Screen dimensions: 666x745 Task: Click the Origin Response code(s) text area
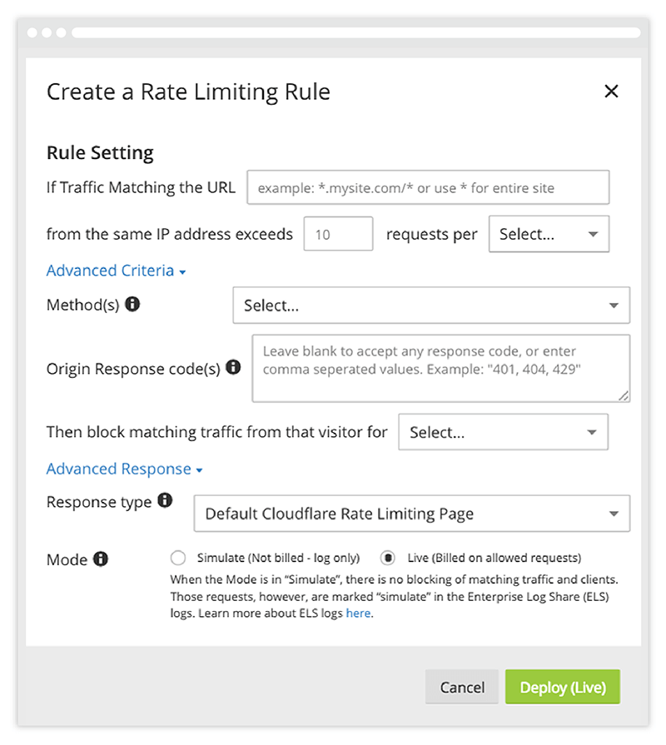coord(440,369)
